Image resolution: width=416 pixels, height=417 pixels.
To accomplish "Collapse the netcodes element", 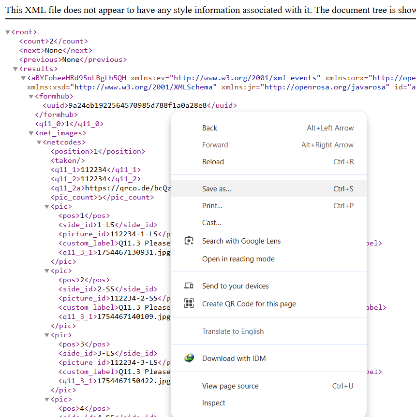I will [39, 143].
